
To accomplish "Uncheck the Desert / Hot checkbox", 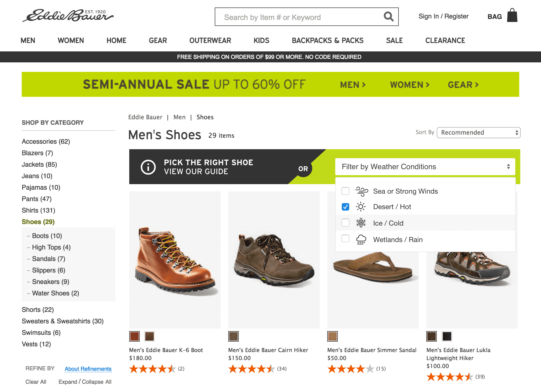I will coord(345,207).
